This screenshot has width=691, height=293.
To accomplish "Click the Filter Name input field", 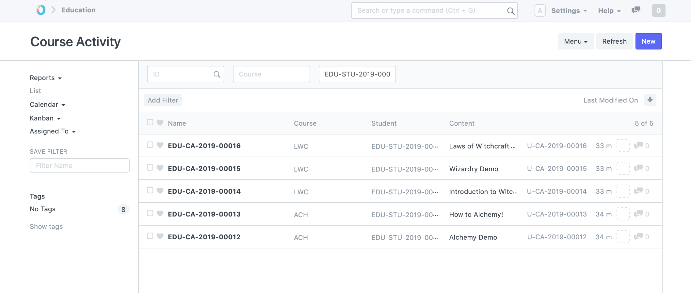I will 79,165.
